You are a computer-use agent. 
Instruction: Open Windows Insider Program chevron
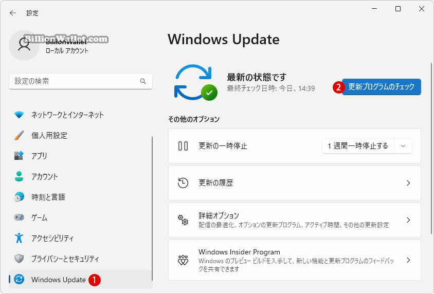coord(408,260)
